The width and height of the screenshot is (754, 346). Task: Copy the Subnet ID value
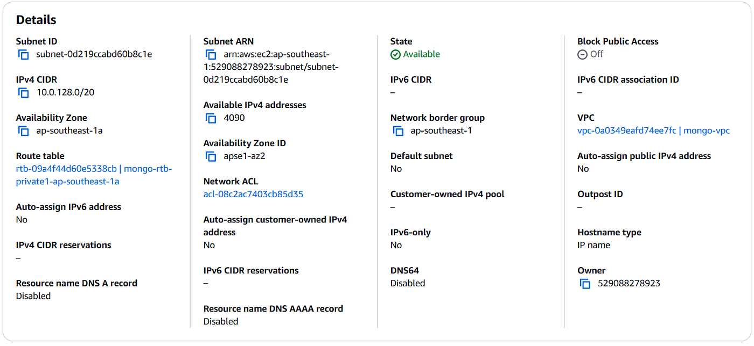(23, 54)
